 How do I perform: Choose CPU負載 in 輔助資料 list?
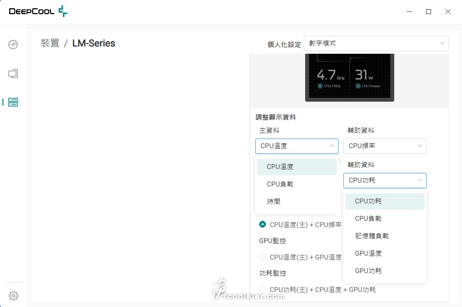coord(385,218)
